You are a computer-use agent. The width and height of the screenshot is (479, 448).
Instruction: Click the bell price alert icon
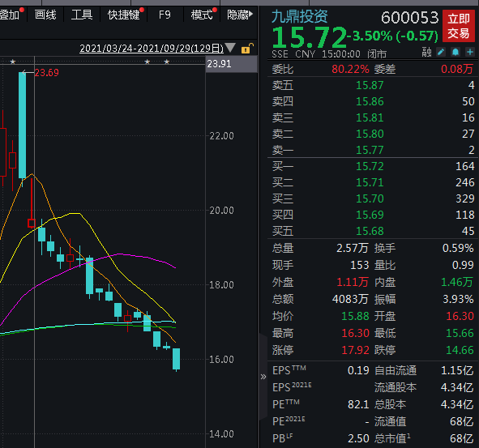[x=455, y=52]
